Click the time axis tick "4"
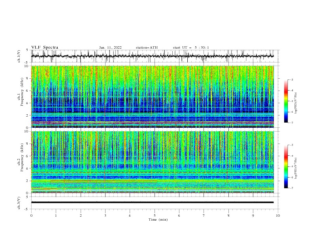The image size is (313, 242). (130, 216)
